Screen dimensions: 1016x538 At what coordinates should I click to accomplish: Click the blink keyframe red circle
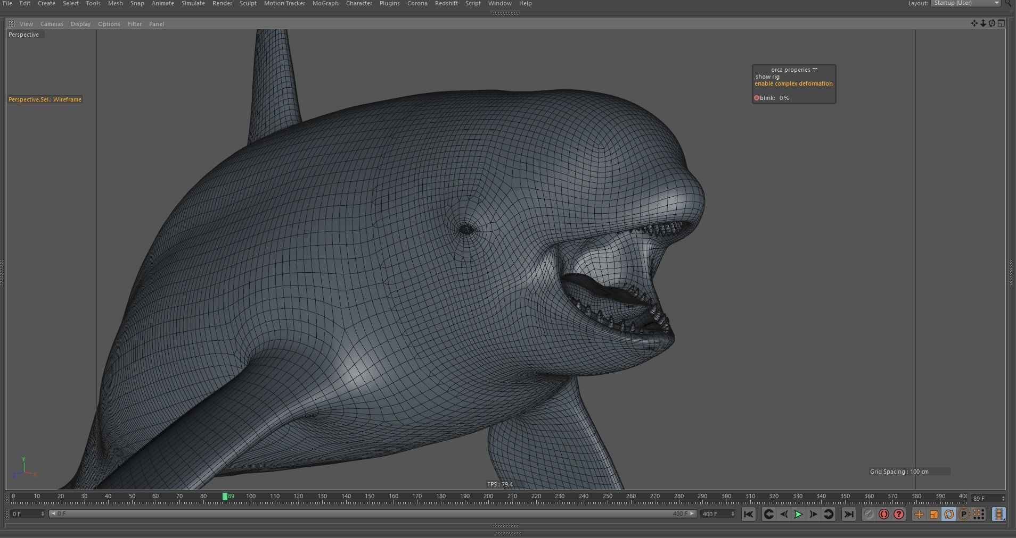757,98
